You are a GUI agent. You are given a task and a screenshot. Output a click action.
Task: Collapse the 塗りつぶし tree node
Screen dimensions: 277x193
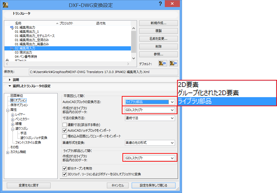click(x=13, y=129)
